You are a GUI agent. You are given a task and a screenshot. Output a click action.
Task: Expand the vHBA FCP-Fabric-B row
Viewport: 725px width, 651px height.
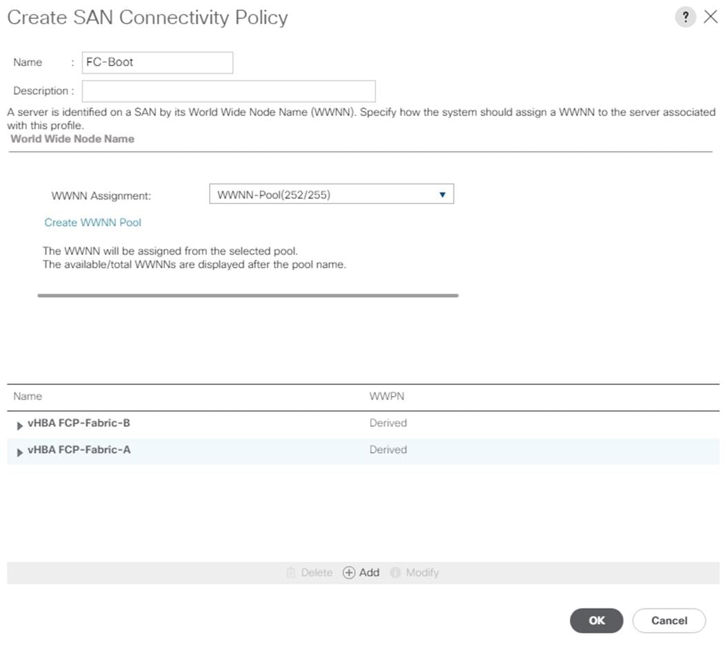[19, 425]
